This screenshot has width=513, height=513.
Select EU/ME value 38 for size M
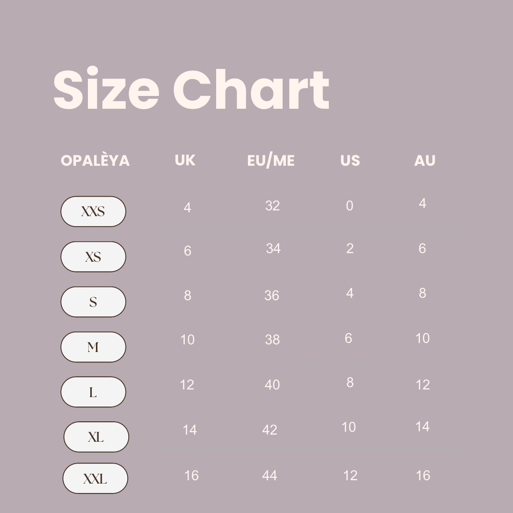pos(273,340)
